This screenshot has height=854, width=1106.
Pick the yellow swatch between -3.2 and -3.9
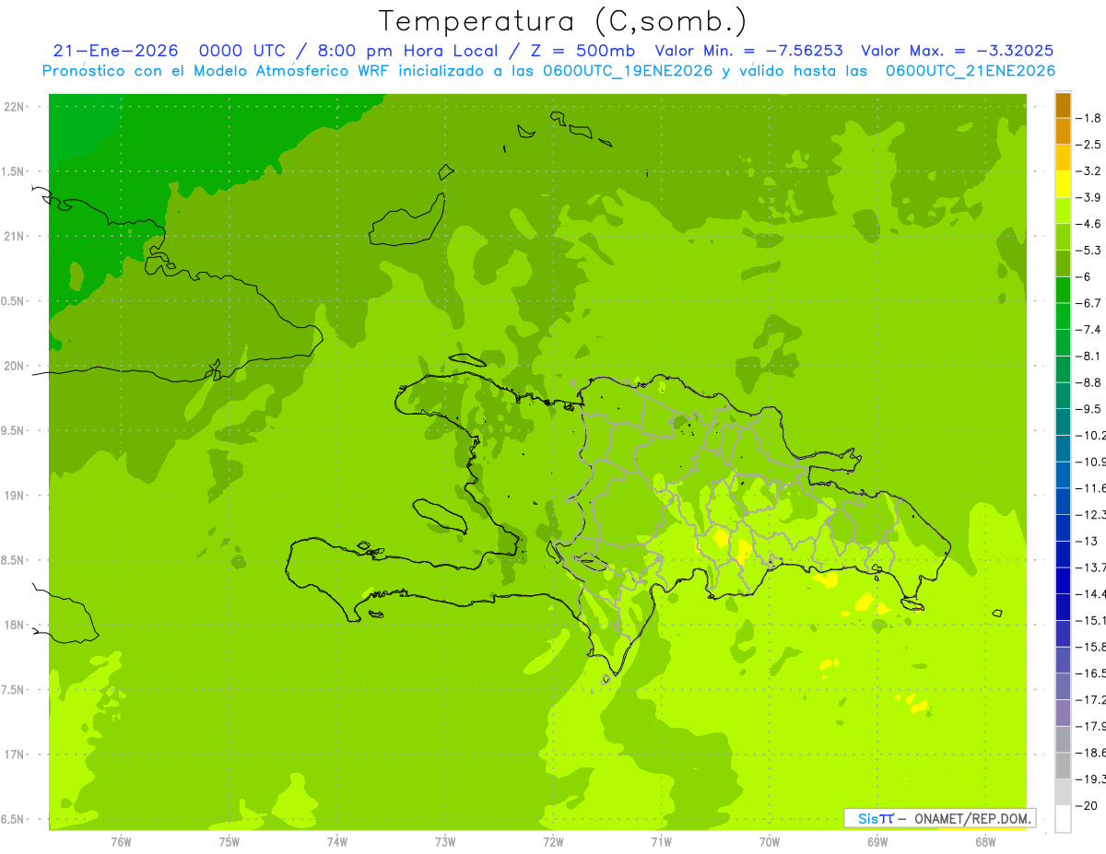pyautogui.click(x=1064, y=184)
